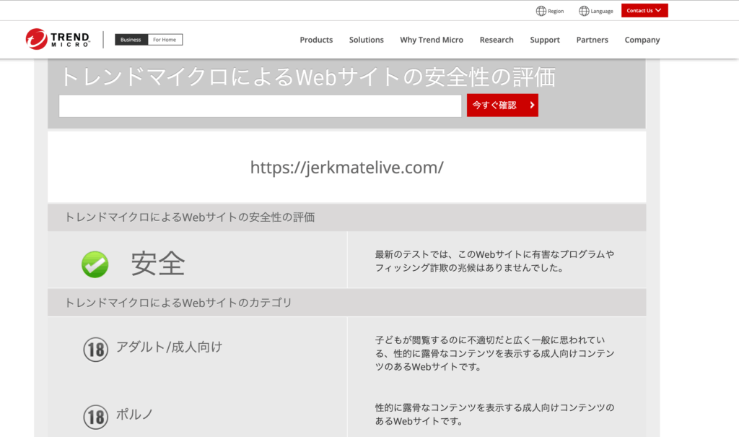Image resolution: width=739 pixels, height=437 pixels.
Task: Click the website URL input field
Action: tap(260, 105)
